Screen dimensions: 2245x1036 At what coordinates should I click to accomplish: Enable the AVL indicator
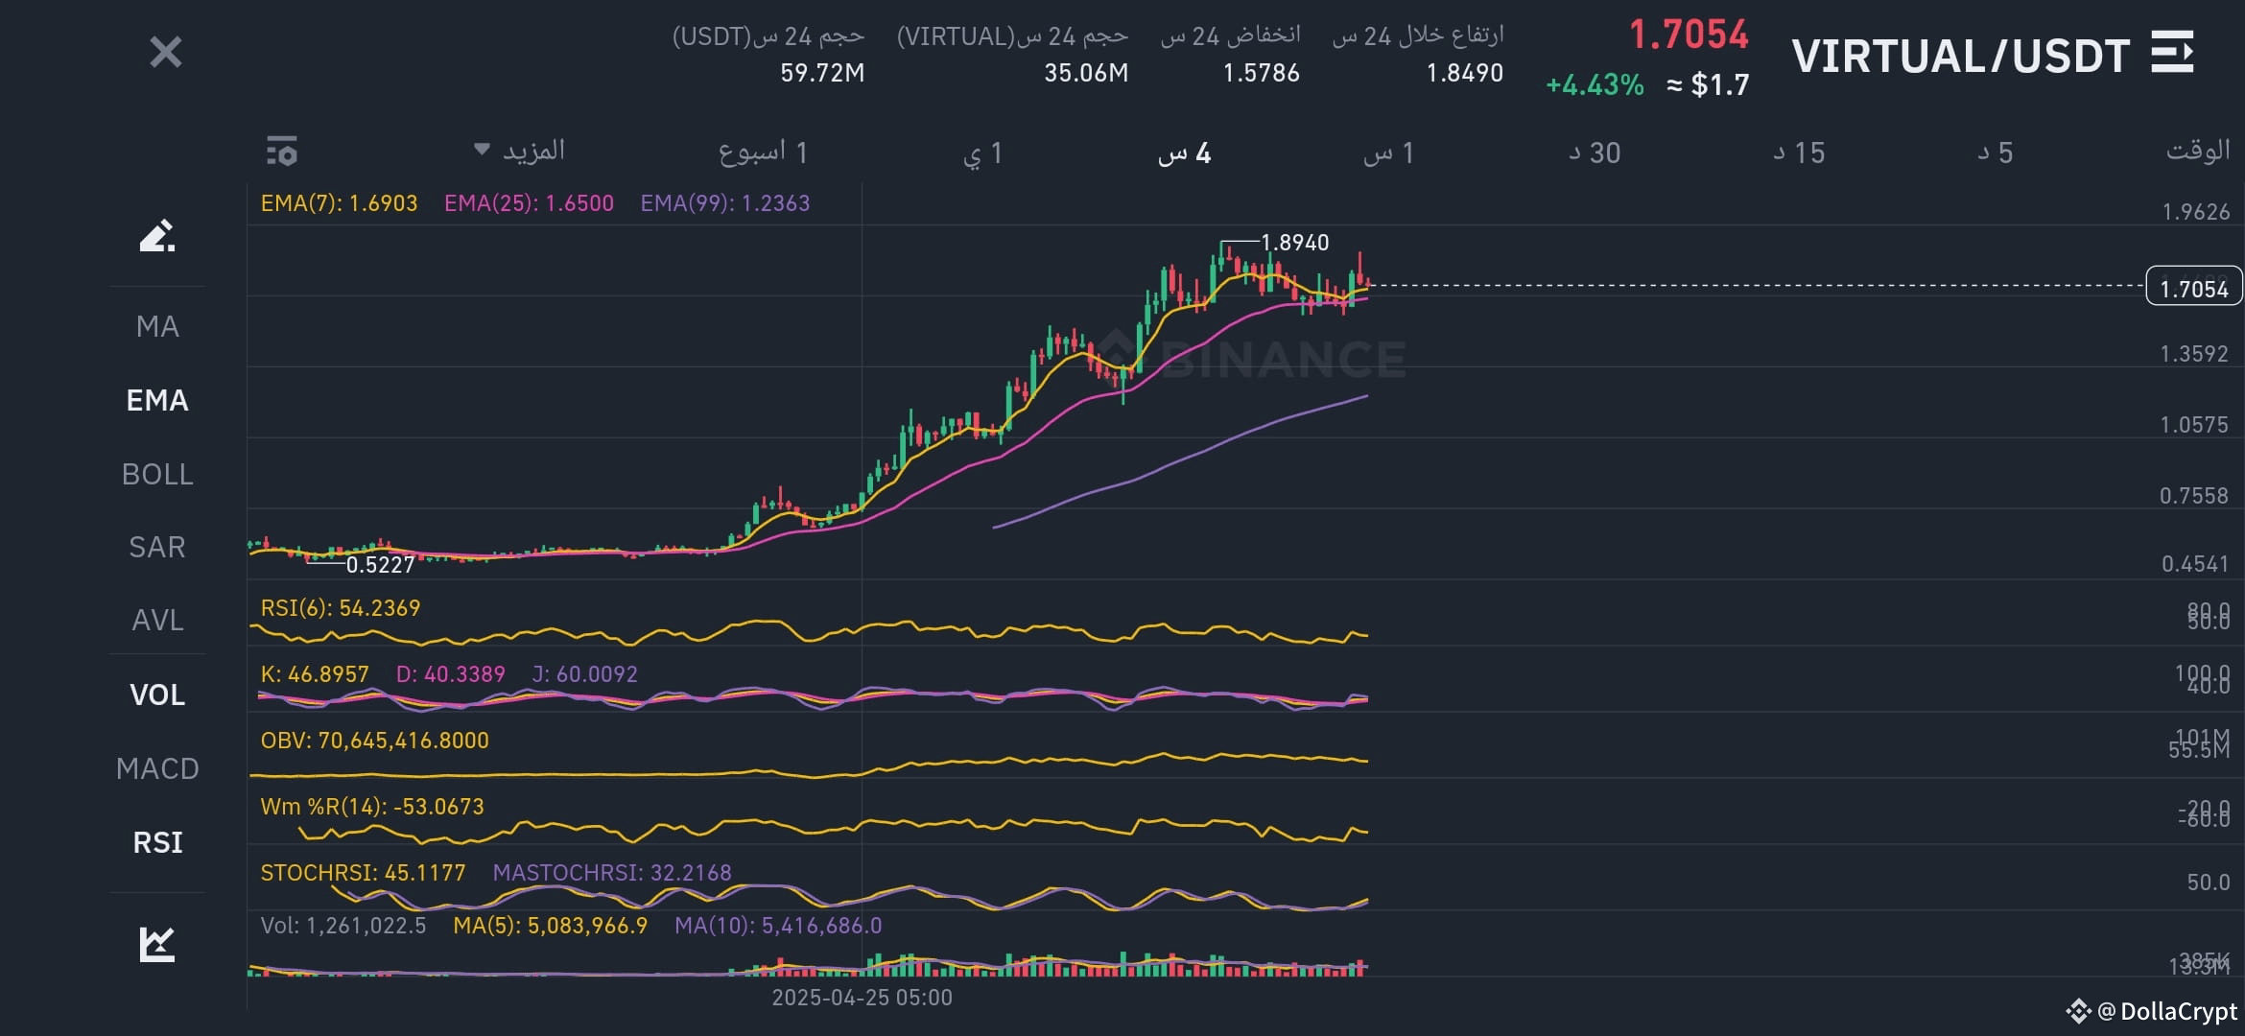click(157, 621)
